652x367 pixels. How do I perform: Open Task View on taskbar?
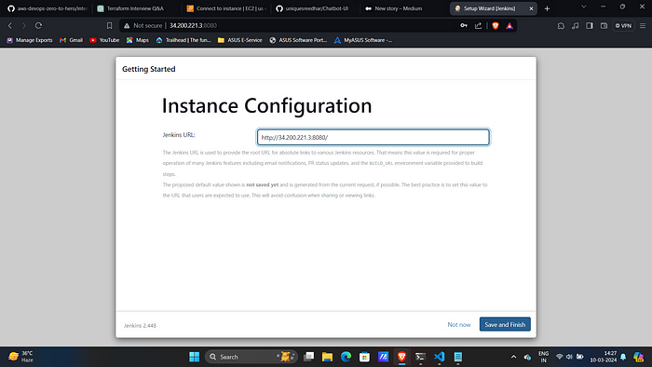point(308,357)
